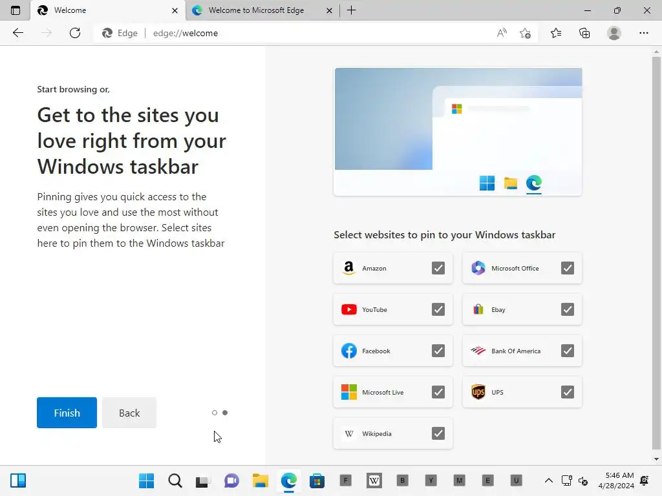Click the Ebay shopping bag icon
This screenshot has height=496, width=662.
click(x=478, y=309)
